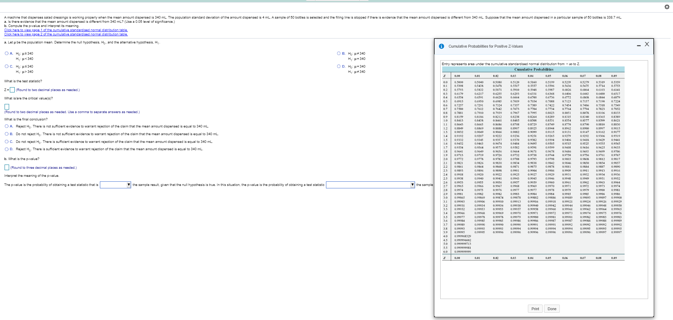The image size is (673, 320).
Task: Open page 1 of the normal distribution table
Action: [x=66, y=30]
